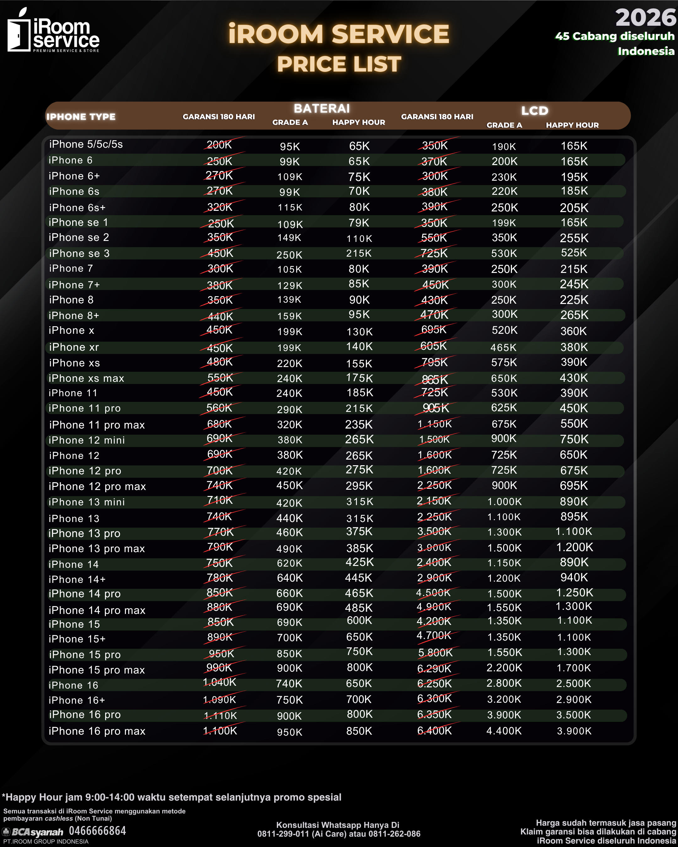Click the IPHONE TYPE column header

pyautogui.click(x=81, y=117)
